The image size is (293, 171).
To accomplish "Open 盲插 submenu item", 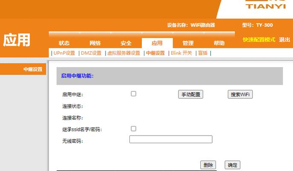I will click(x=203, y=53).
